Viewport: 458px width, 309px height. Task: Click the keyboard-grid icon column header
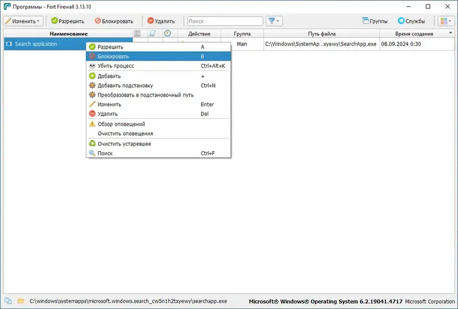click(137, 33)
